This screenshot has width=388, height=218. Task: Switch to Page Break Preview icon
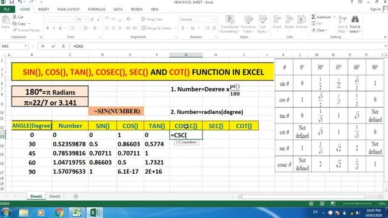coord(333,203)
